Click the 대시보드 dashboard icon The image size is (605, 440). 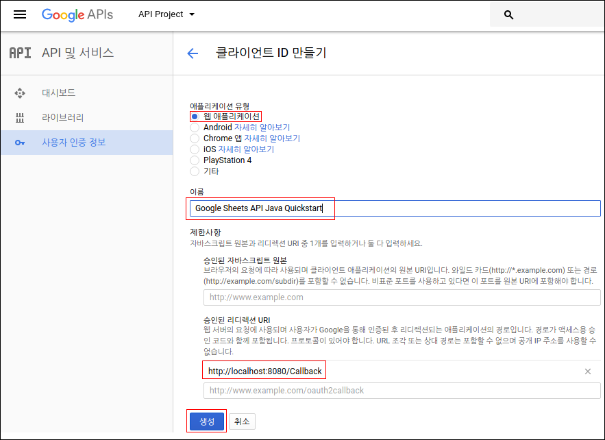coord(20,93)
